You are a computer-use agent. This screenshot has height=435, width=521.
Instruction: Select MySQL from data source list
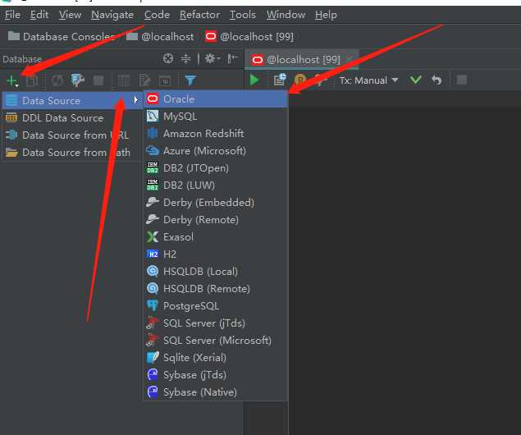216,117
